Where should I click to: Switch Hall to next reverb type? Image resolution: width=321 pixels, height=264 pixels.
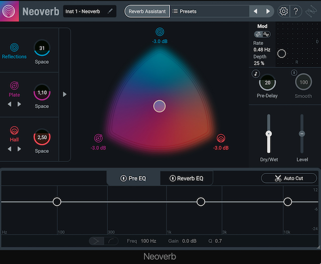[19, 149]
